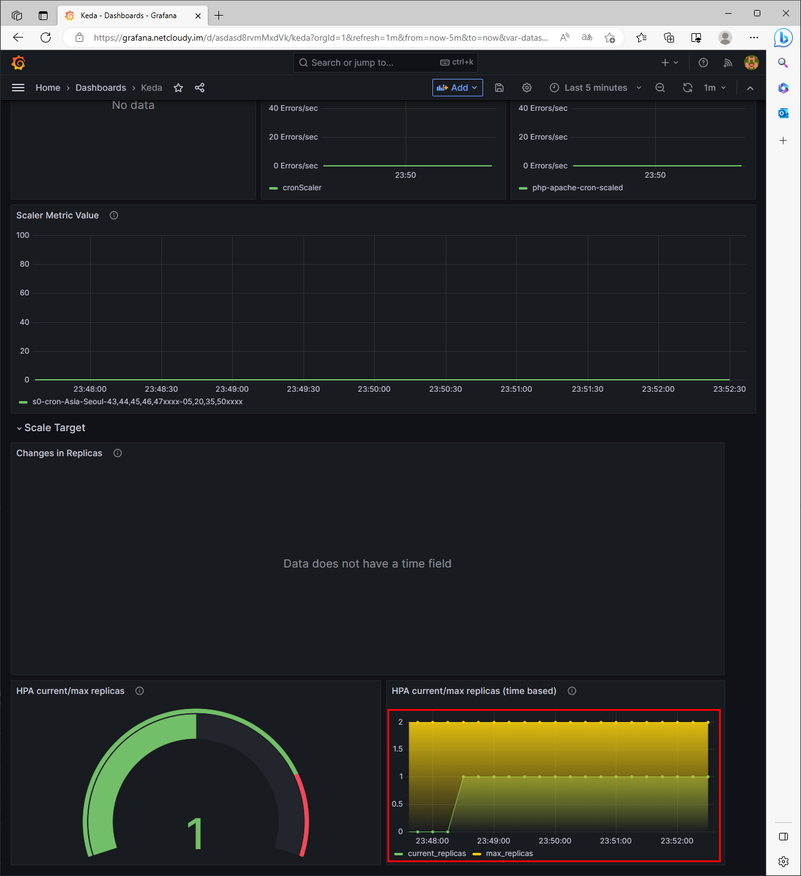Show info for Scaler Metric Value panel
The image size is (801, 876).
click(x=114, y=215)
